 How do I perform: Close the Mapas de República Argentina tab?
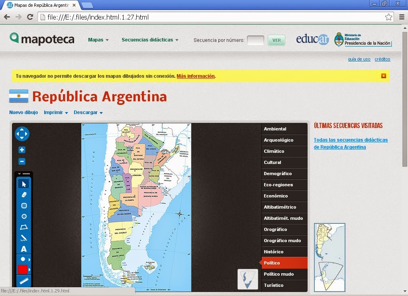click(x=74, y=5)
